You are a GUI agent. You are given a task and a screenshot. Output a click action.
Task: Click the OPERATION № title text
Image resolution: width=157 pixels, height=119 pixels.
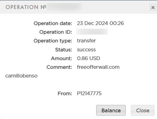[26, 7]
